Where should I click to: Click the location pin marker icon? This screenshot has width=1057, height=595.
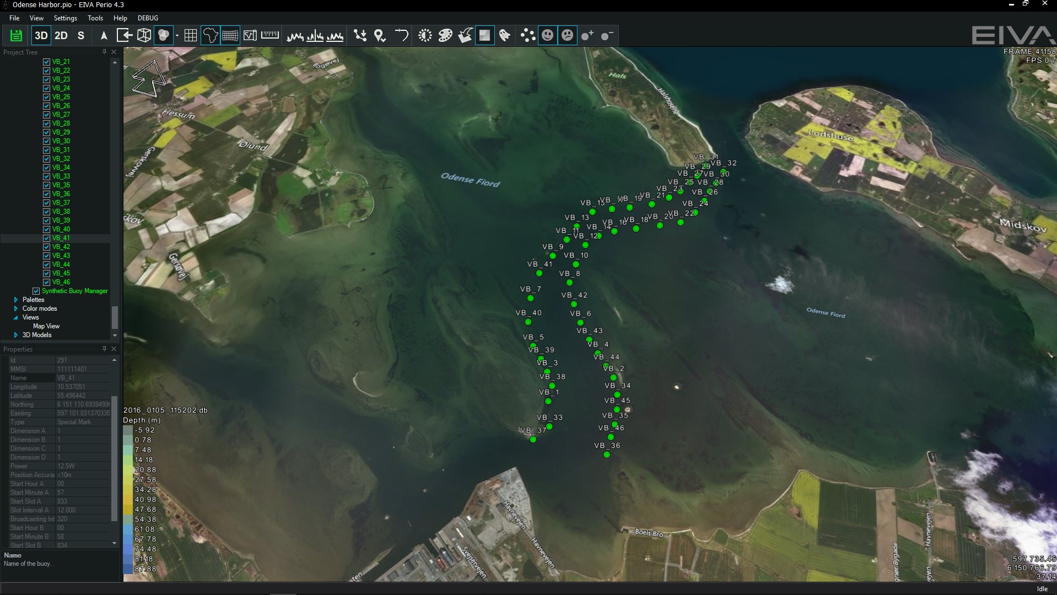click(380, 36)
